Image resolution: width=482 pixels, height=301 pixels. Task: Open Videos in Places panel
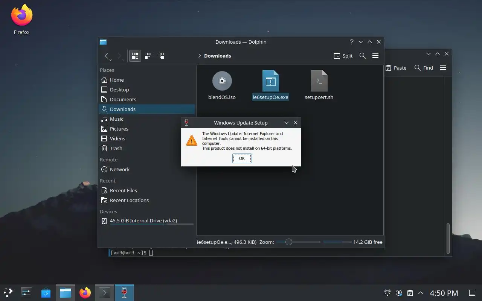click(147, 138)
